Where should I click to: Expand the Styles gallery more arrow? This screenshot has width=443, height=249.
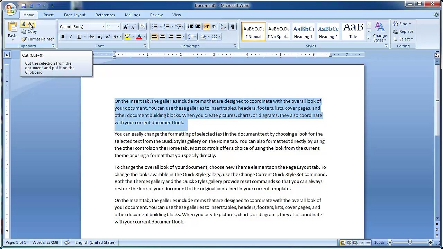click(369, 38)
